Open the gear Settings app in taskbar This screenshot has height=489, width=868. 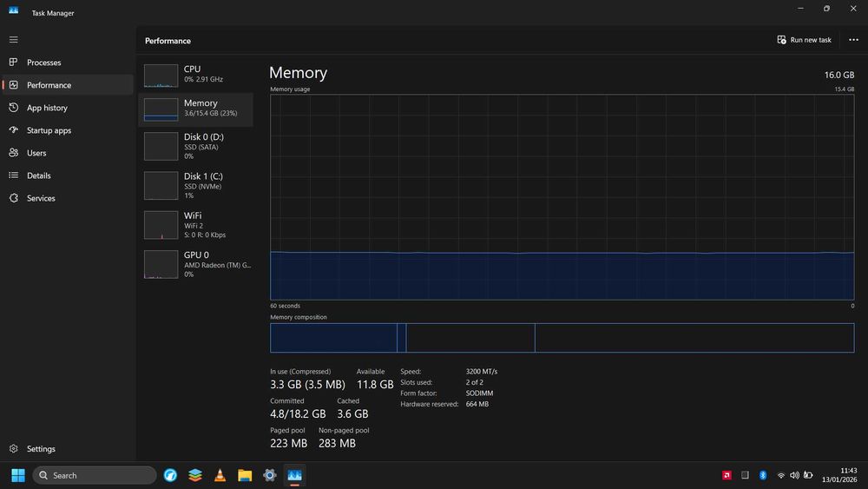[270, 475]
